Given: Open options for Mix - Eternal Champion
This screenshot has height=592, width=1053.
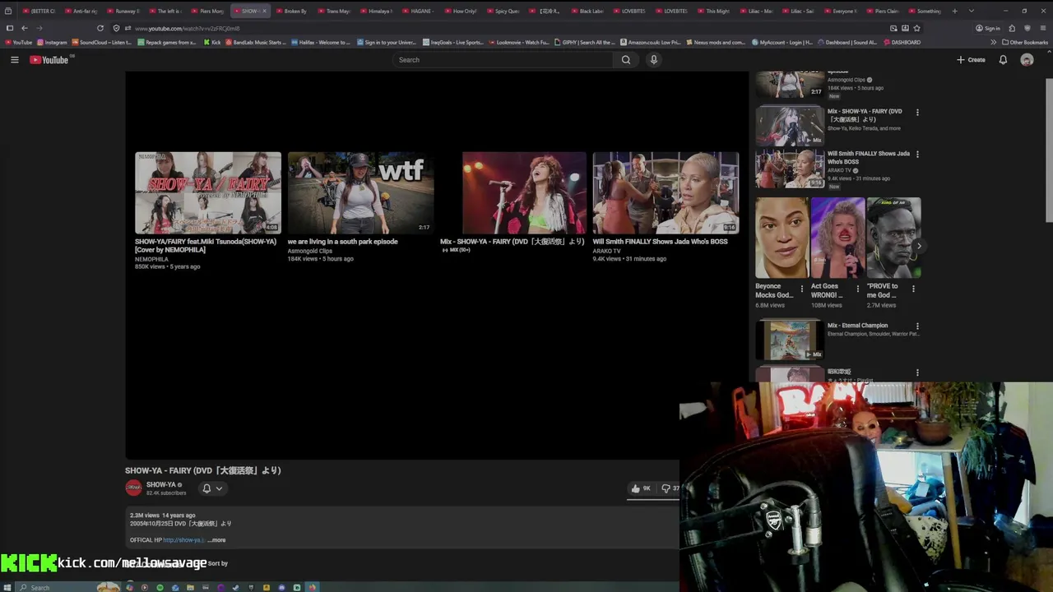Looking at the screenshot, I should point(917,326).
